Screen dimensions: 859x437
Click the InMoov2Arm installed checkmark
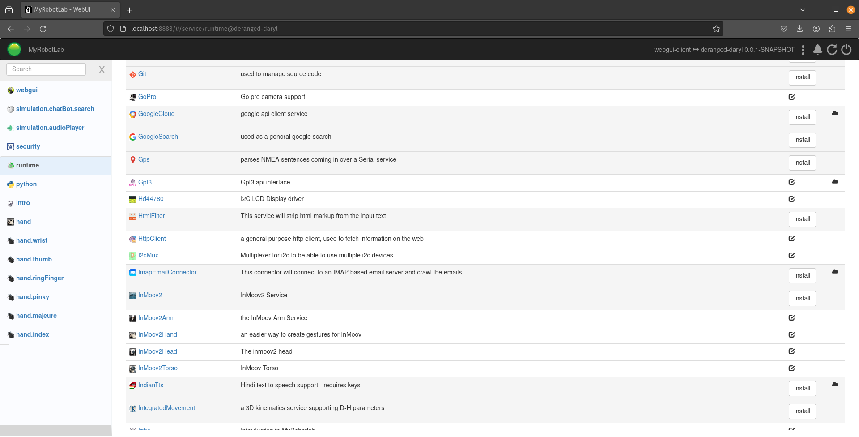791,318
